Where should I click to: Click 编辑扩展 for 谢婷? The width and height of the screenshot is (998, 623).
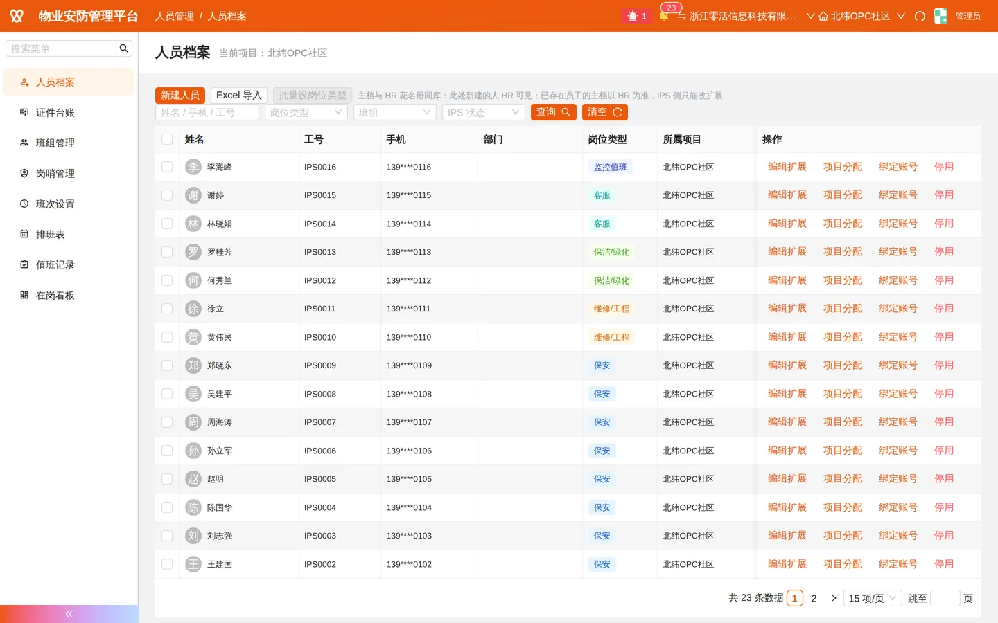[x=787, y=195]
